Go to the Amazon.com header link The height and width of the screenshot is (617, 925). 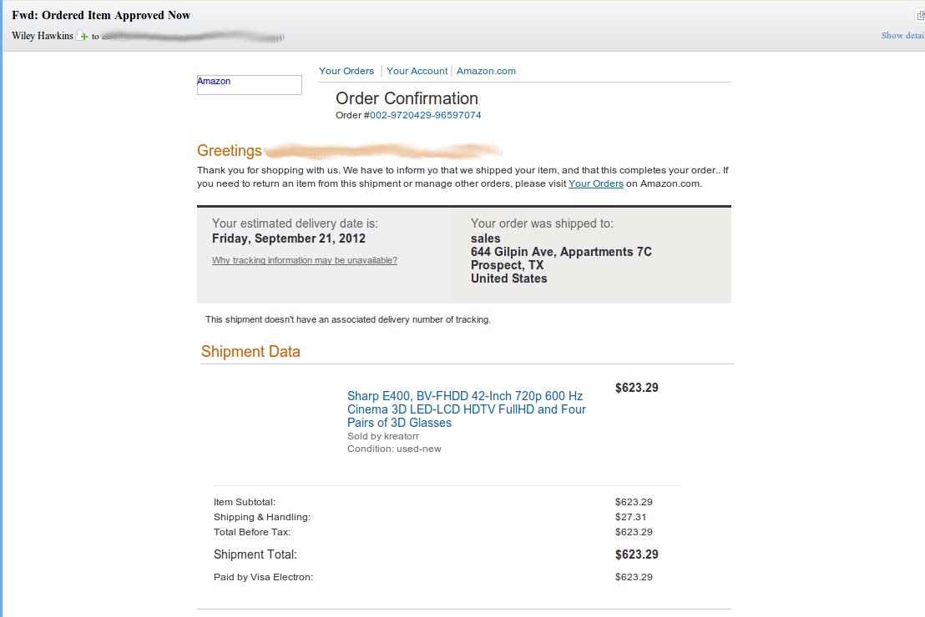pos(486,71)
